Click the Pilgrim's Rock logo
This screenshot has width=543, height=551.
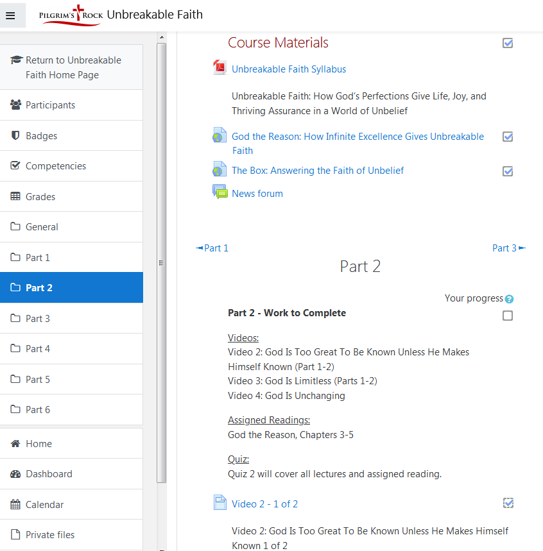pyautogui.click(x=70, y=15)
